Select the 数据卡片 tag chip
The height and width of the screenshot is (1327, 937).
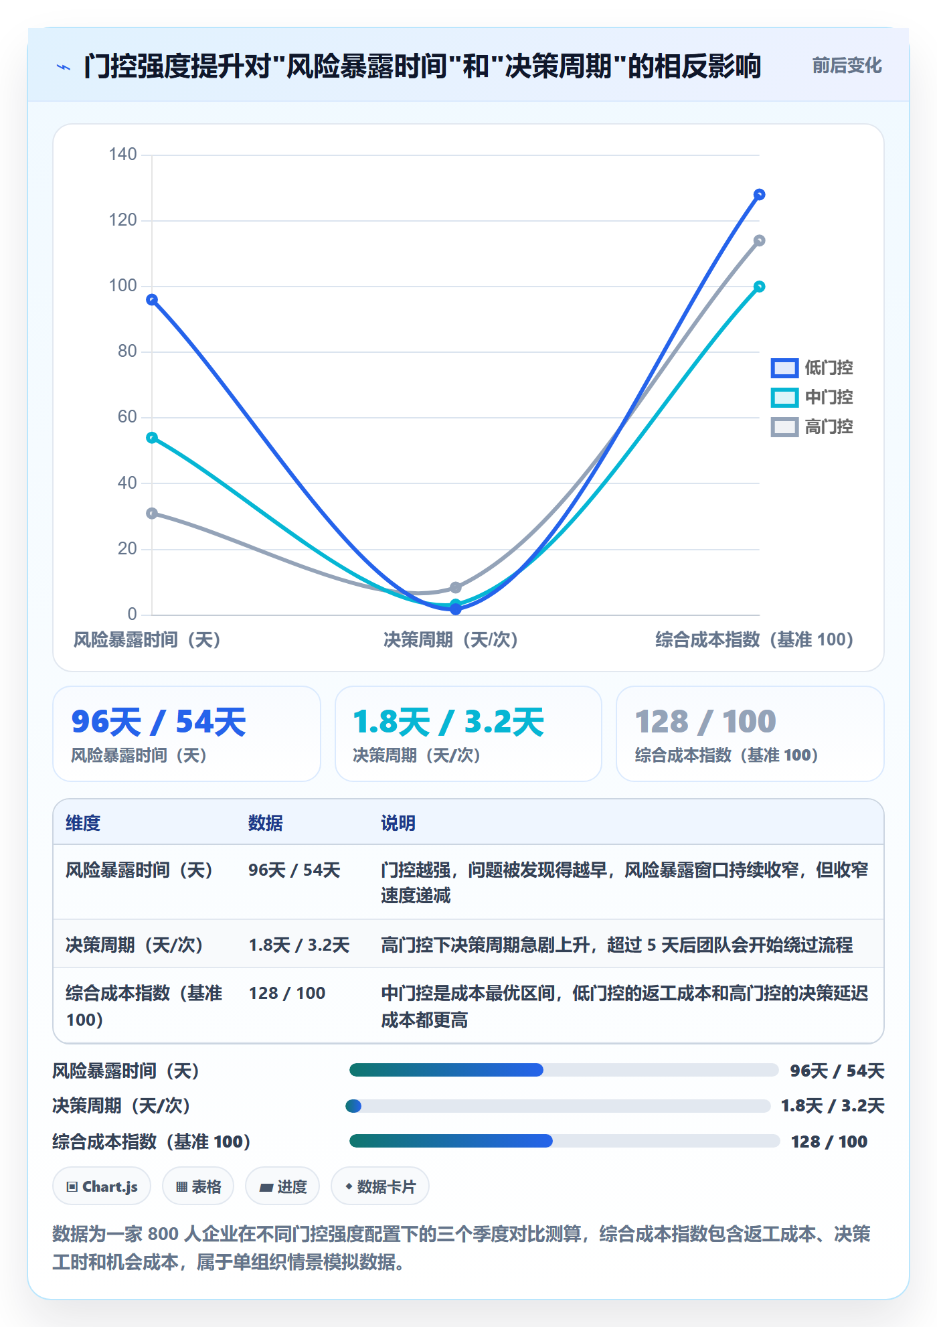click(380, 1186)
